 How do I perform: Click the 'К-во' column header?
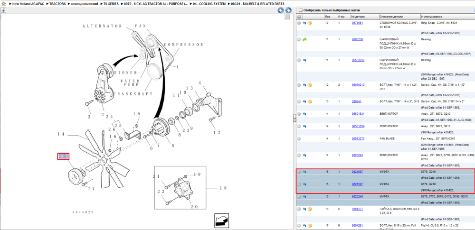point(343,16)
